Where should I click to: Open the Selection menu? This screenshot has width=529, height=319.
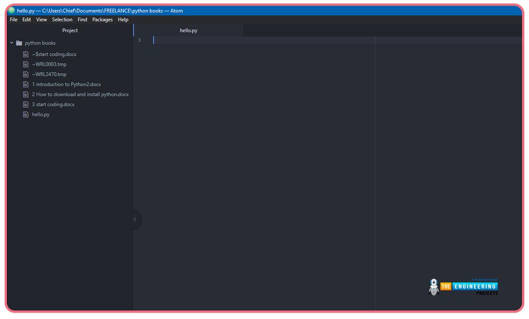coord(62,20)
